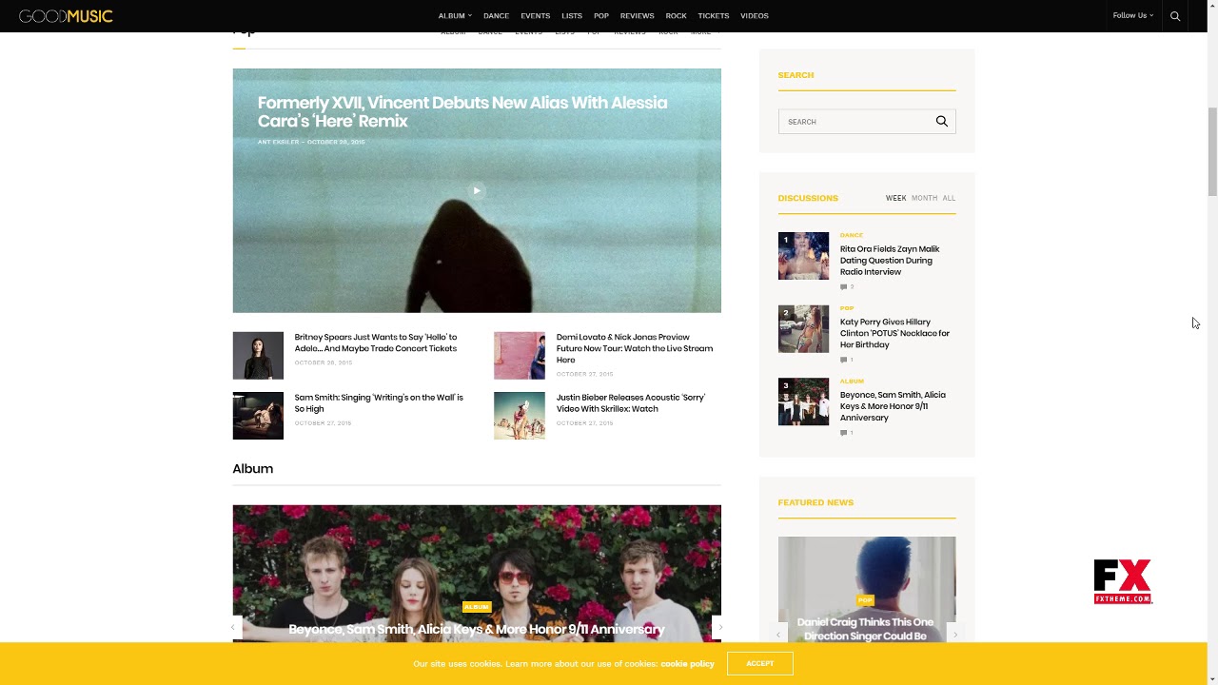Click the GoodMusic logo

[x=66, y=16]
